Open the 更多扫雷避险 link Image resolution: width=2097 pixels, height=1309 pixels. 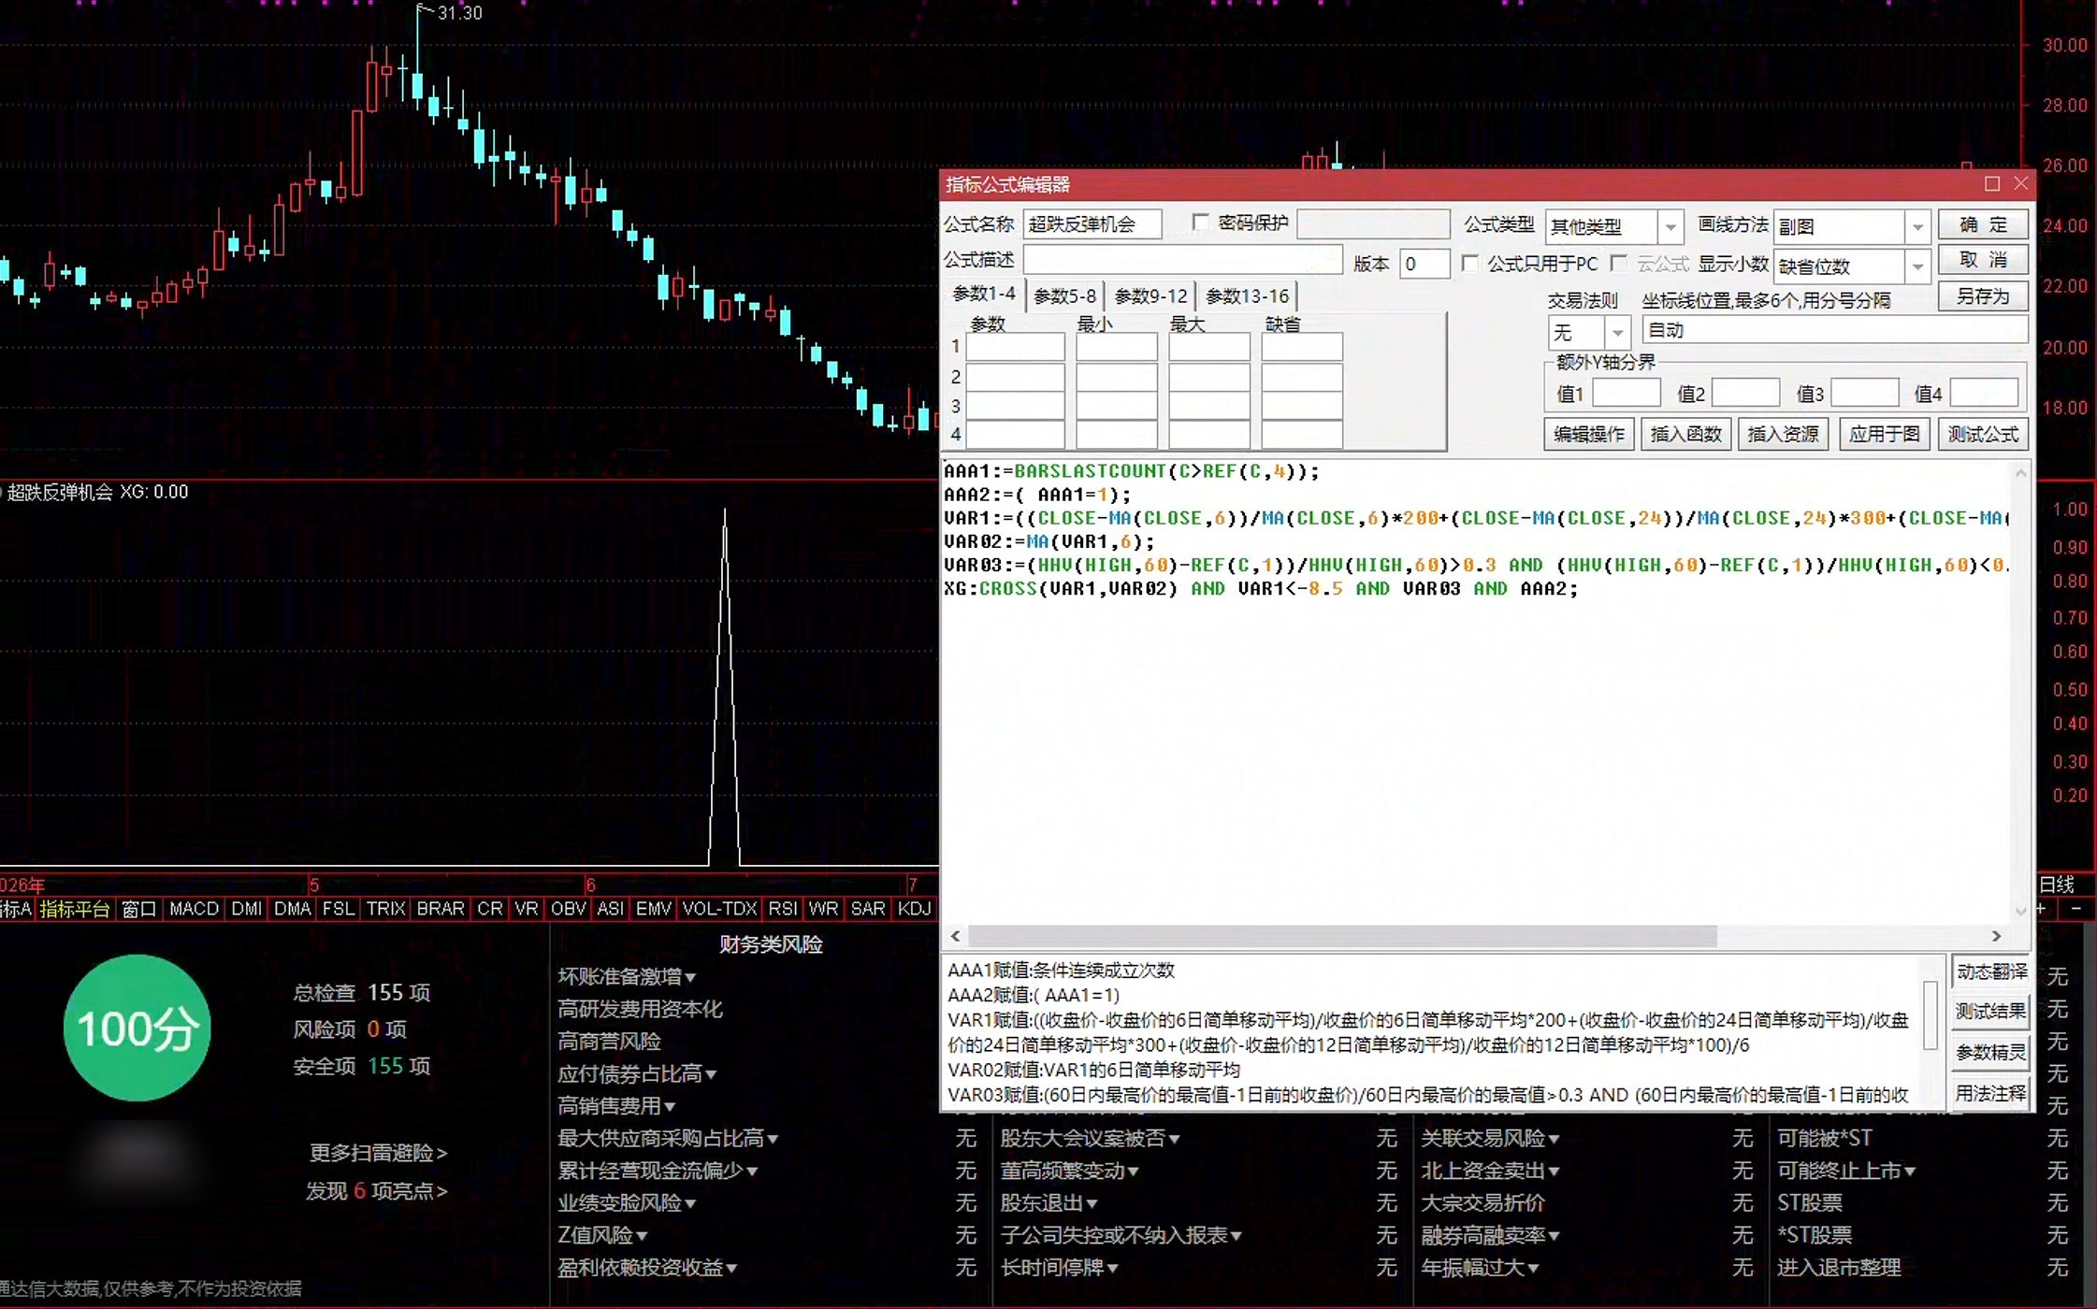379,1153
